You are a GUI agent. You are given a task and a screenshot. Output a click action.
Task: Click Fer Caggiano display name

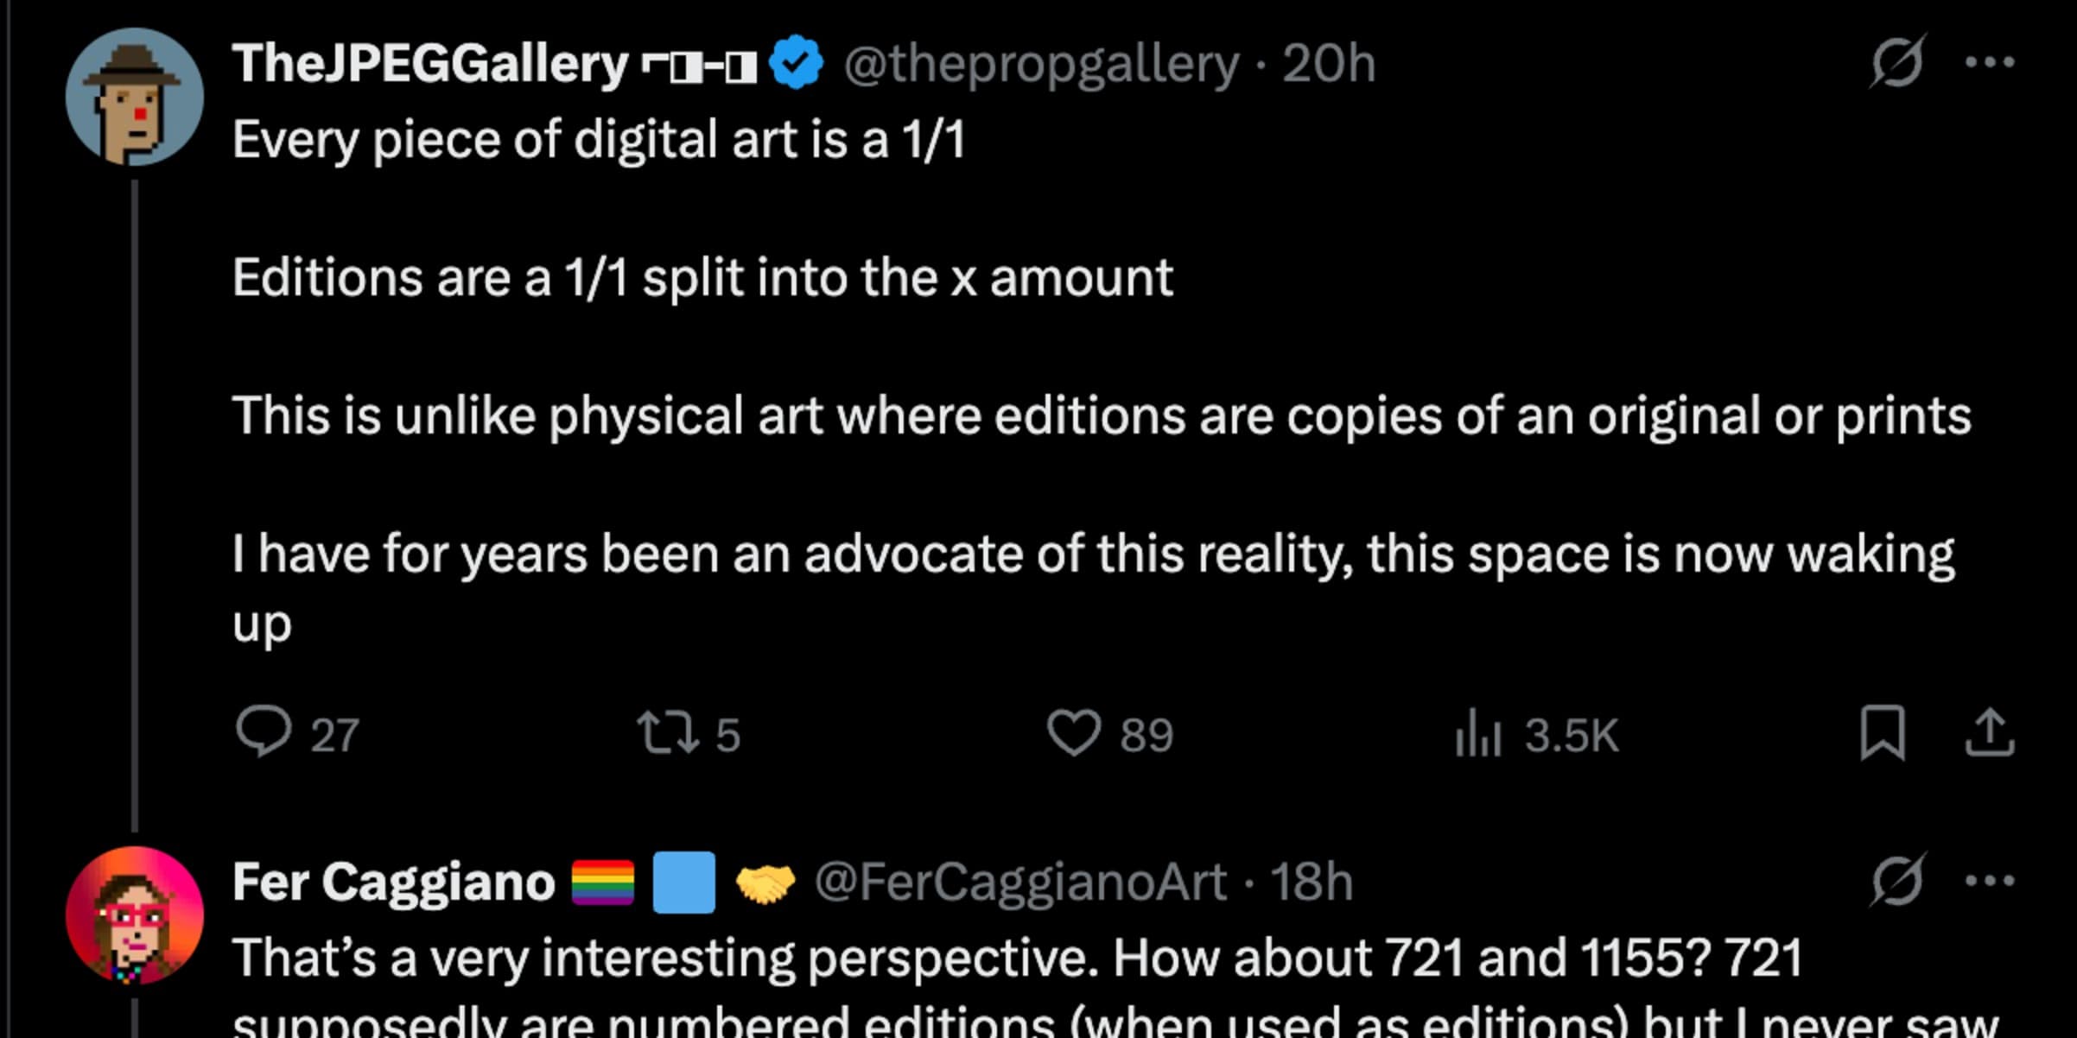click(393, 883)
